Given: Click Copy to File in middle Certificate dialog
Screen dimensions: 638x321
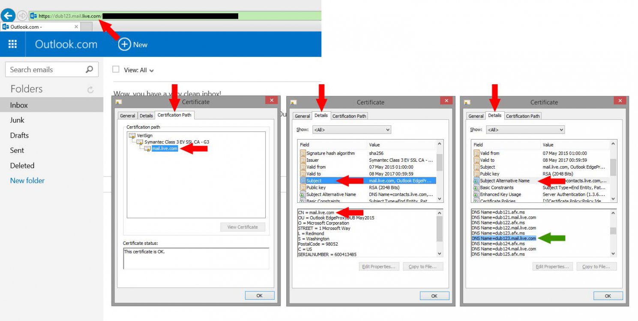Looking at the screenshot, I should tap(422, 267).
